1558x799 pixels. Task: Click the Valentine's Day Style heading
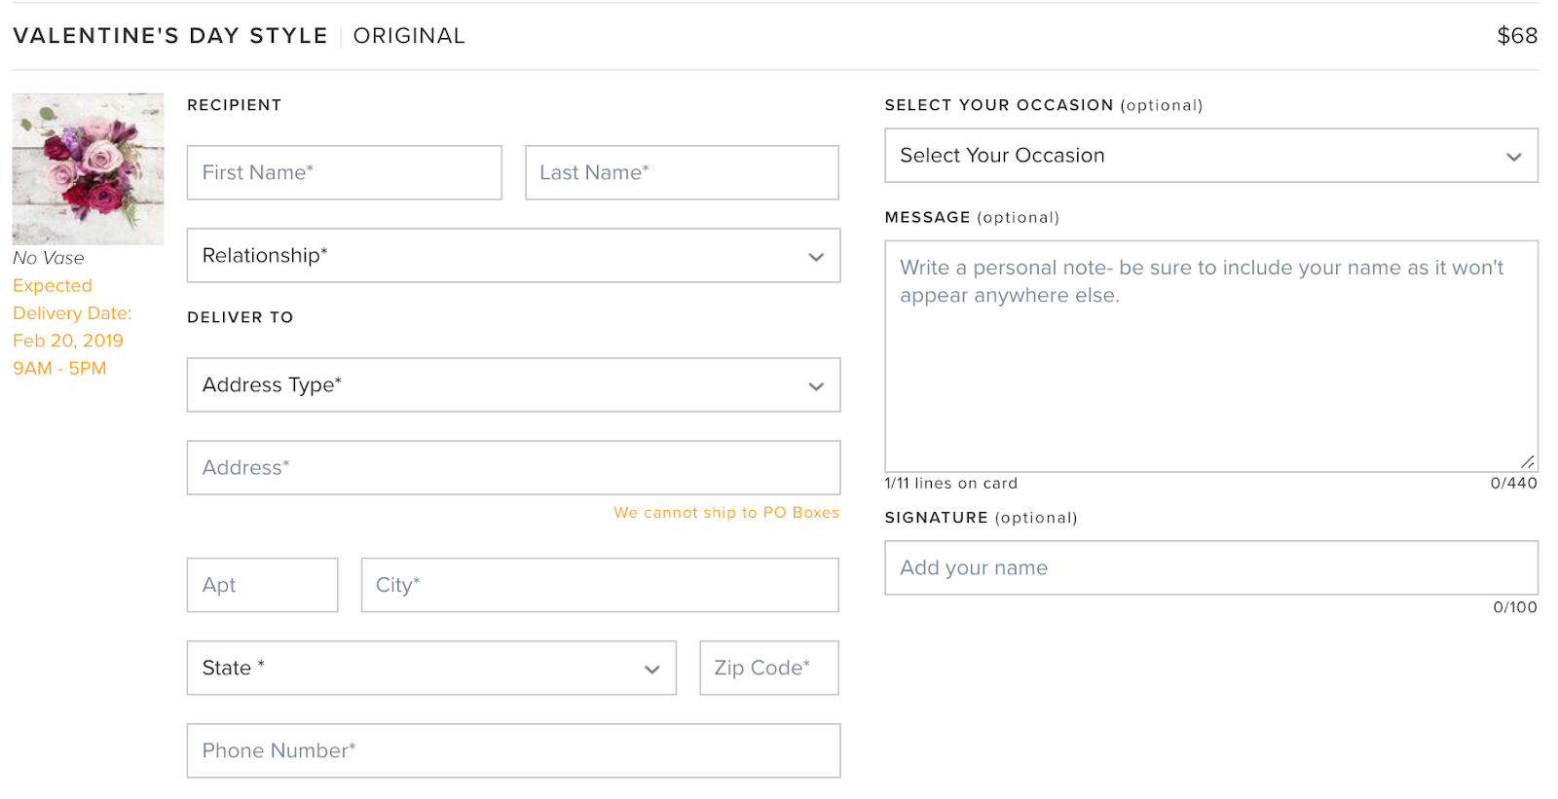pyautogui.click(x=170, y=36)
